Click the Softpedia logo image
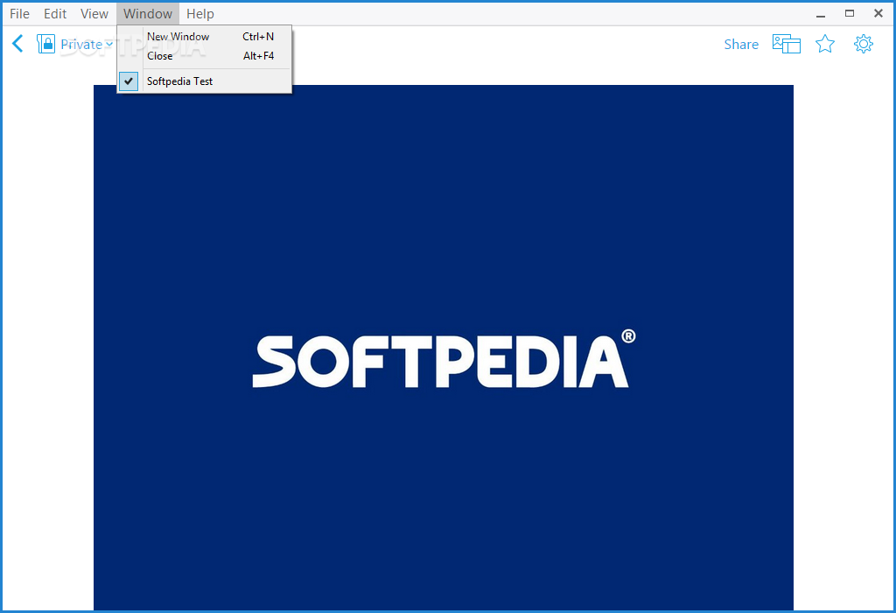The image size is (896, 613). point(444,348)
